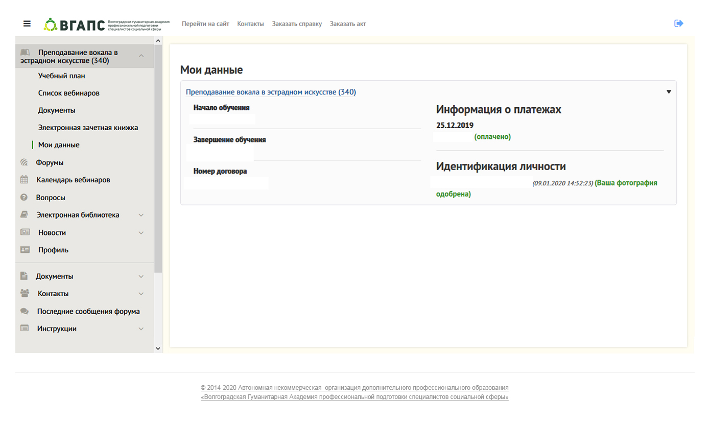Expand the Электронная библиотека submenu
The width and height of the screenshot is (710, 424).
[141, 215]
